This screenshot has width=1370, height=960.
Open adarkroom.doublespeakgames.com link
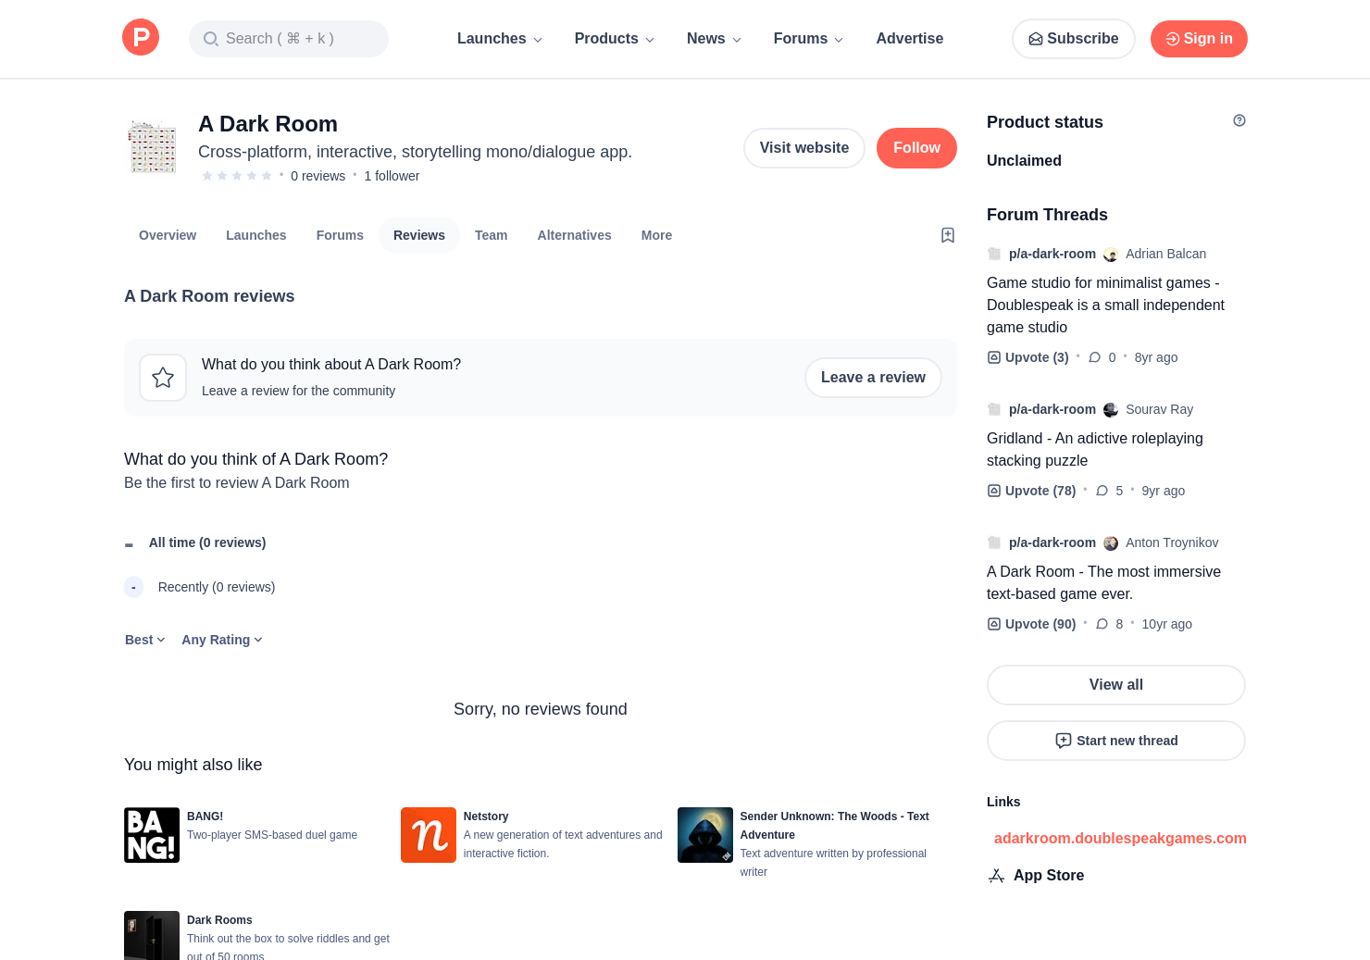(1120, 839)
